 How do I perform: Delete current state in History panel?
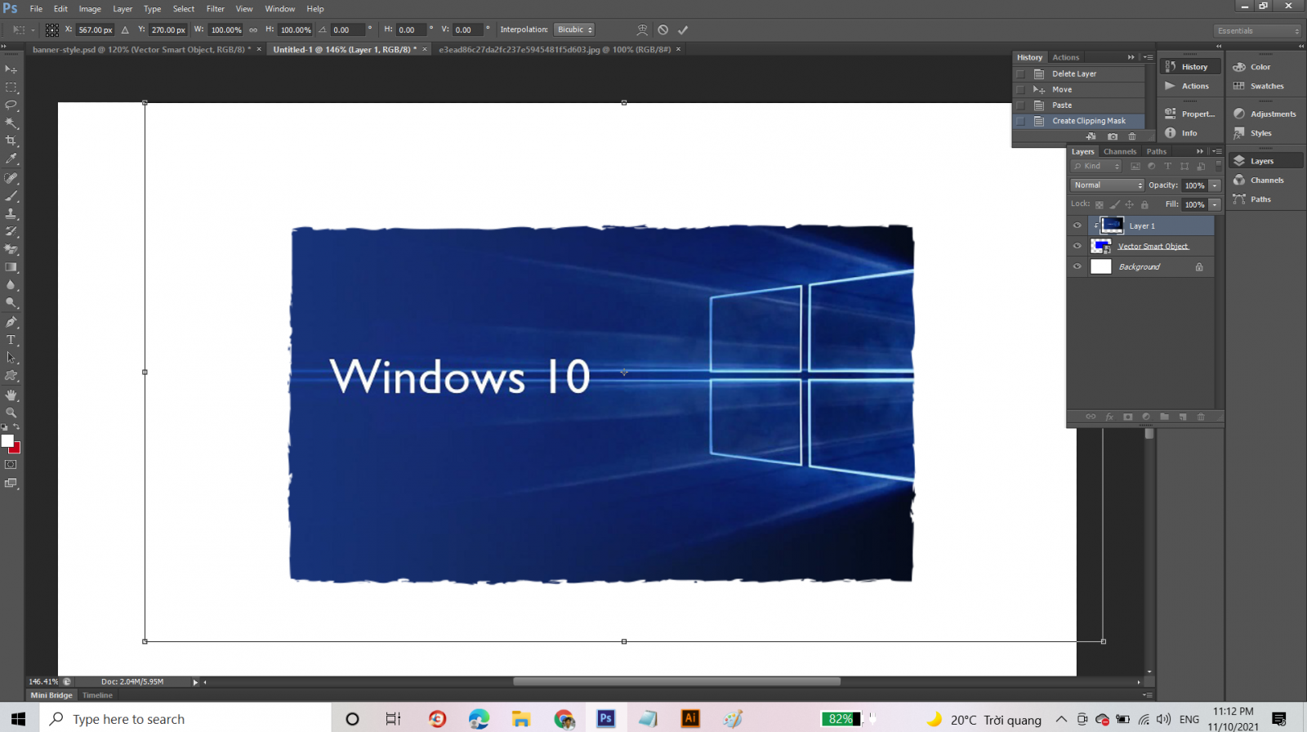coord(1132,136)
